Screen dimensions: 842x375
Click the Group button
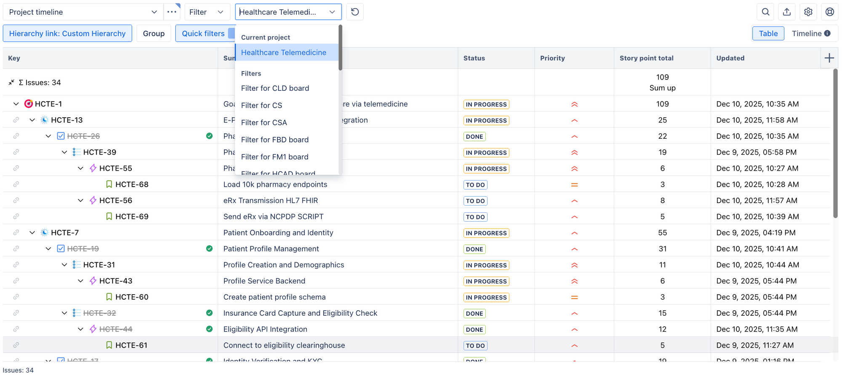pos(154,34)
